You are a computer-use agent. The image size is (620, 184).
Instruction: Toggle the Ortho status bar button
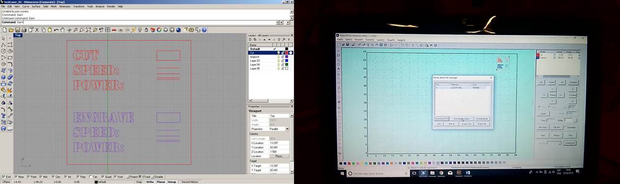150,182
